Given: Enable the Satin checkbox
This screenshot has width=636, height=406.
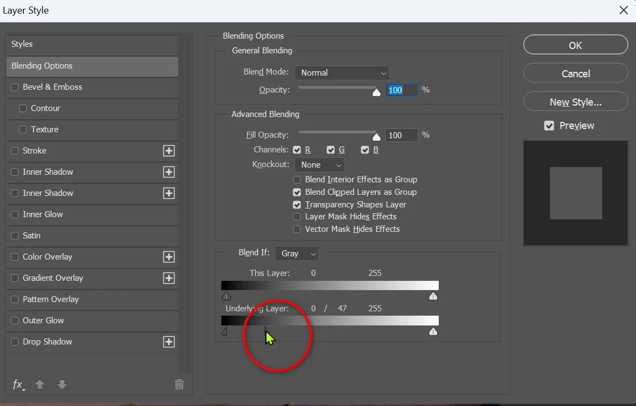Looking at the screenshot, I should 15,236.
